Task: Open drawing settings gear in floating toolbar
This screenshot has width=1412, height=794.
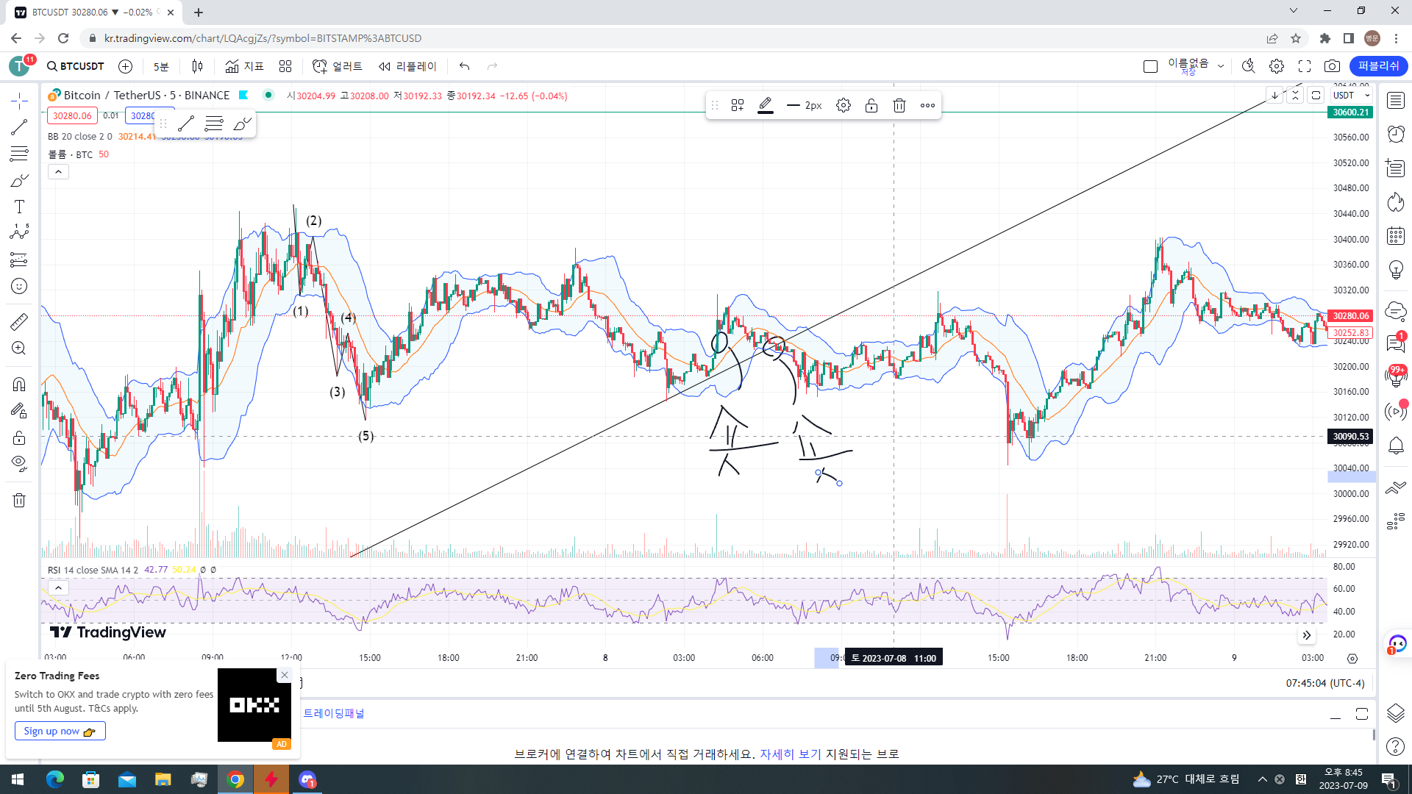Action: click(x=844, y=106)
